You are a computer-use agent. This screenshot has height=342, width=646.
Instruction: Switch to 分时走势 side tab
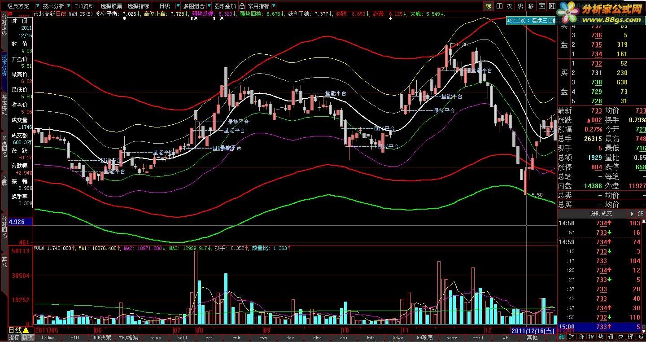click(x=4, y=25)
